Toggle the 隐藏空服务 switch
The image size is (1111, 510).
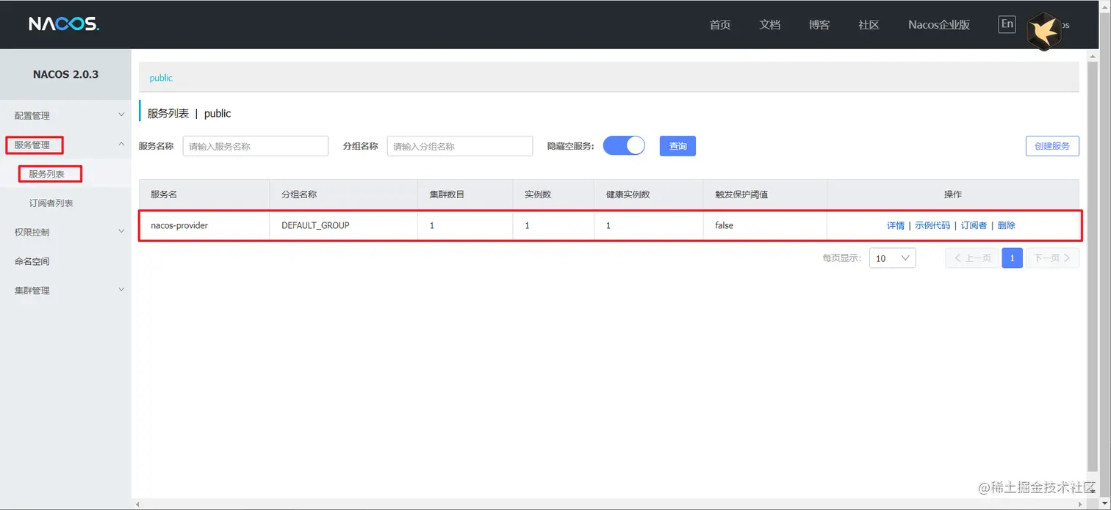624,145
